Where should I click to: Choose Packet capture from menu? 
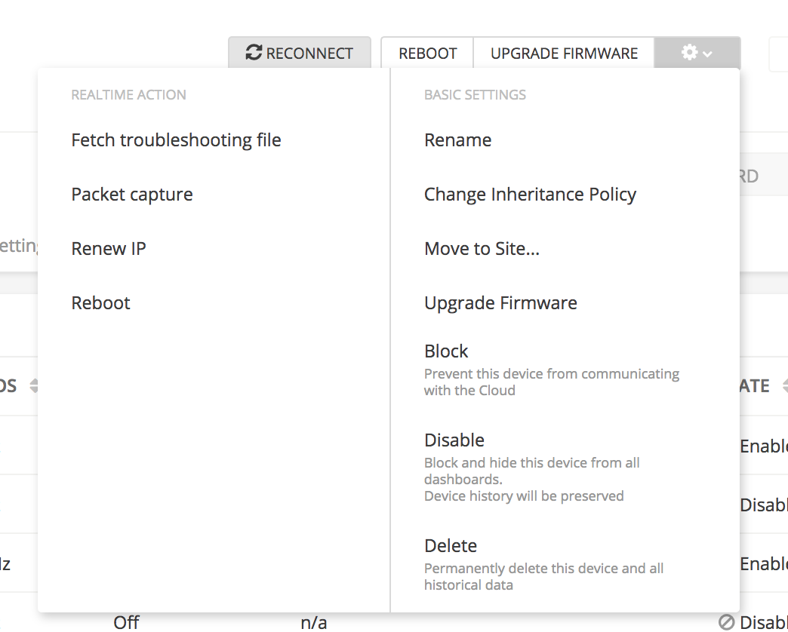click(x=132, y=195)
